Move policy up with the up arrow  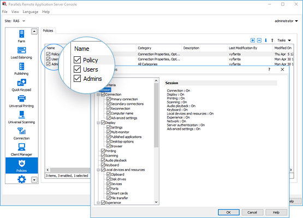[272, 40]
